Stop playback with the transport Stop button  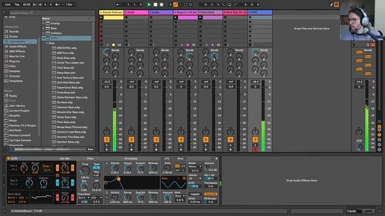click(x=155, y=4)
